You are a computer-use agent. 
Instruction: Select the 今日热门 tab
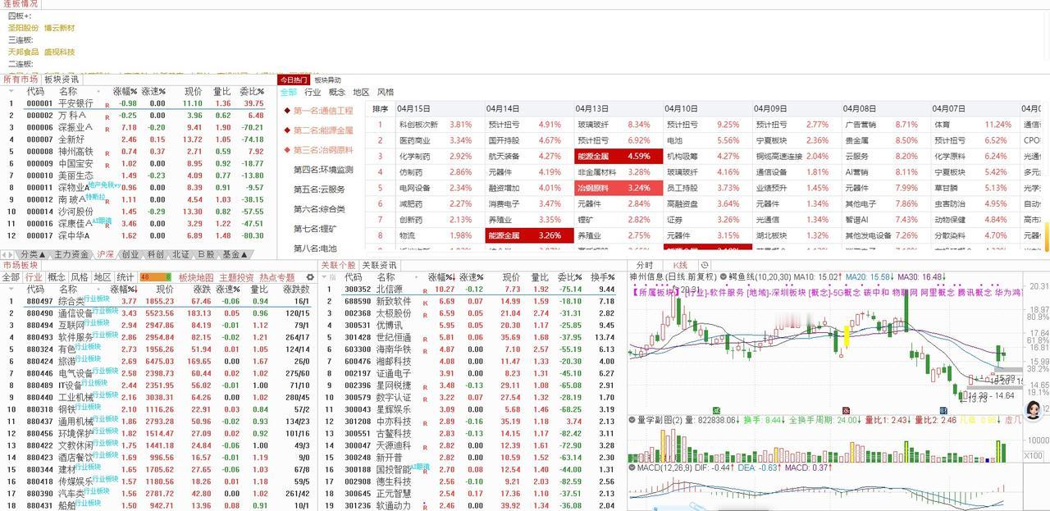[294, 80]
